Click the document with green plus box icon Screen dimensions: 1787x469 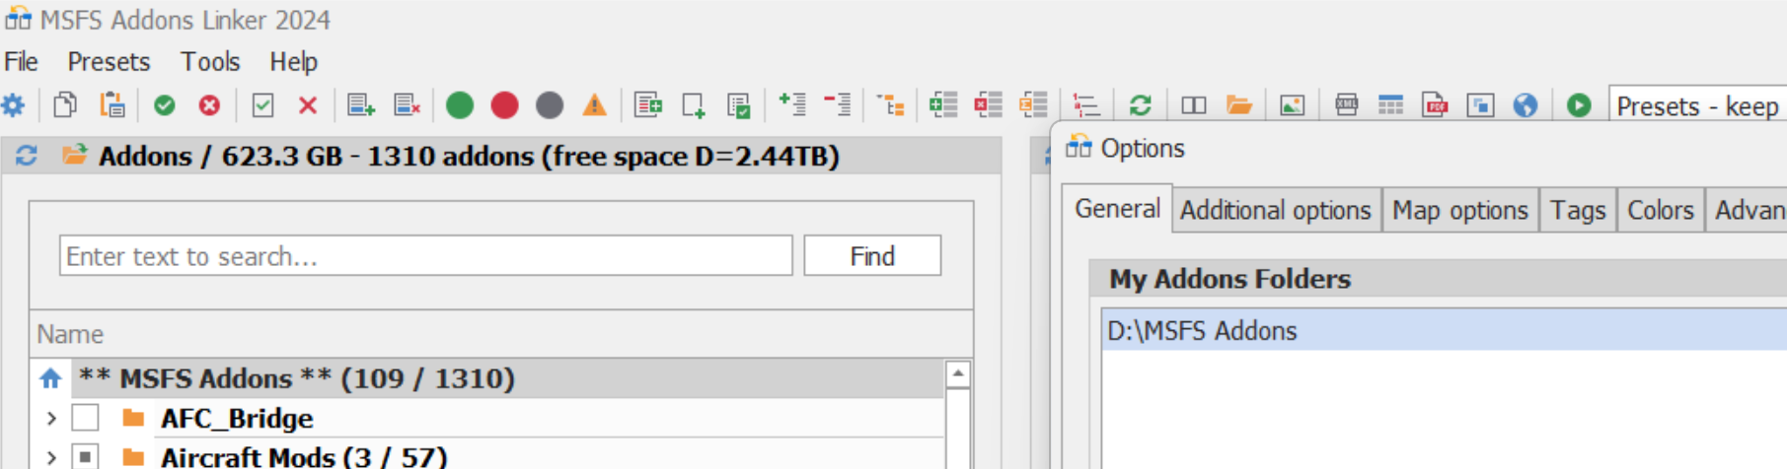(x=648, y=104)
